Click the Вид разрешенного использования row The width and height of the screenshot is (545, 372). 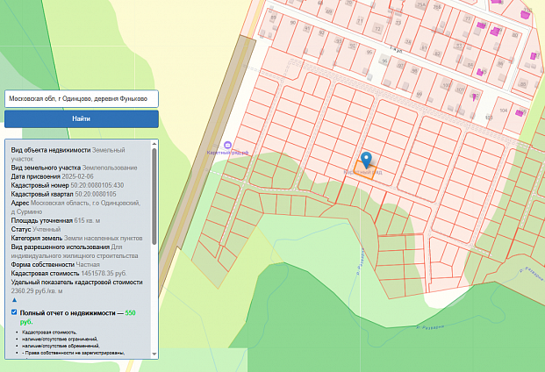coord(75,252)
